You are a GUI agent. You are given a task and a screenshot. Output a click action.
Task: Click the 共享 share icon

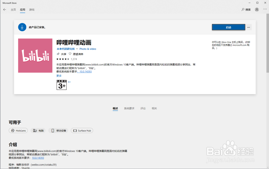[x=61, y=54]
